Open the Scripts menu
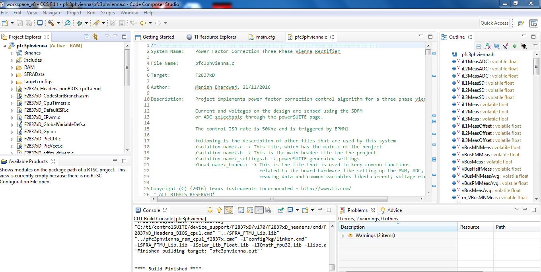This screenshot has height=272, width=541. tap(108, 13)
